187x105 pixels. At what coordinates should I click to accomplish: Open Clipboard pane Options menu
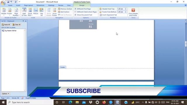click(6, 94)
